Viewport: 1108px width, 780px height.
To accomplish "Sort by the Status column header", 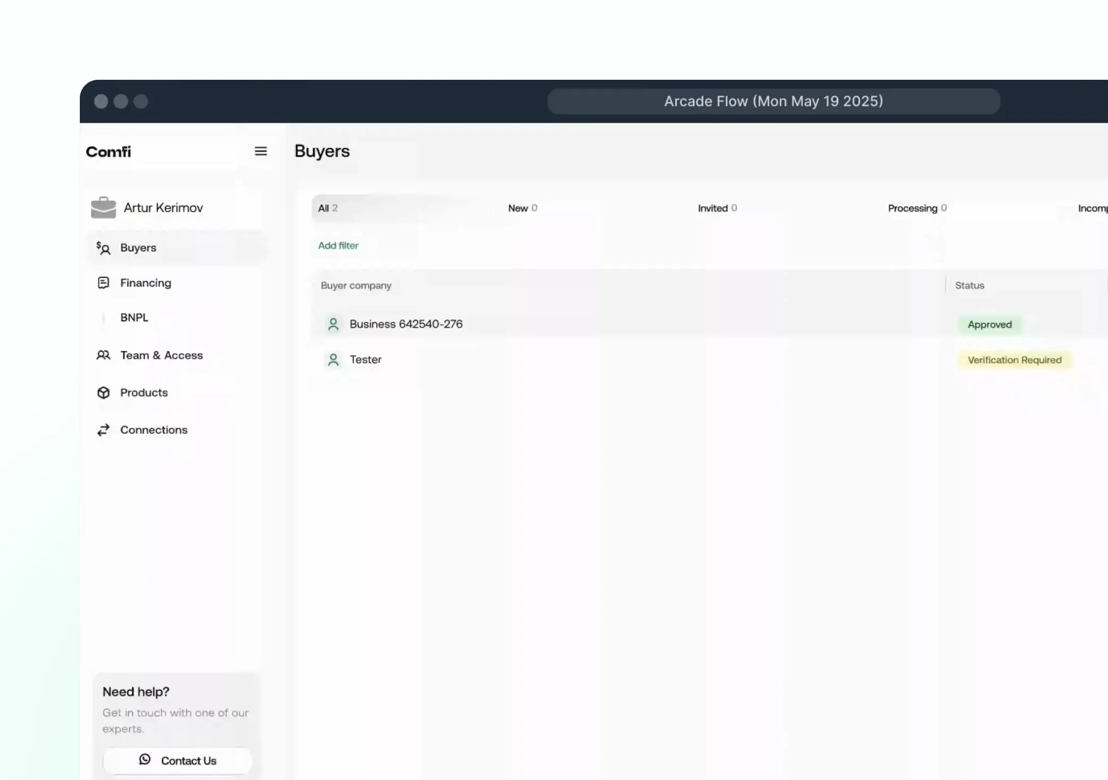I will (x=969, y=286).
